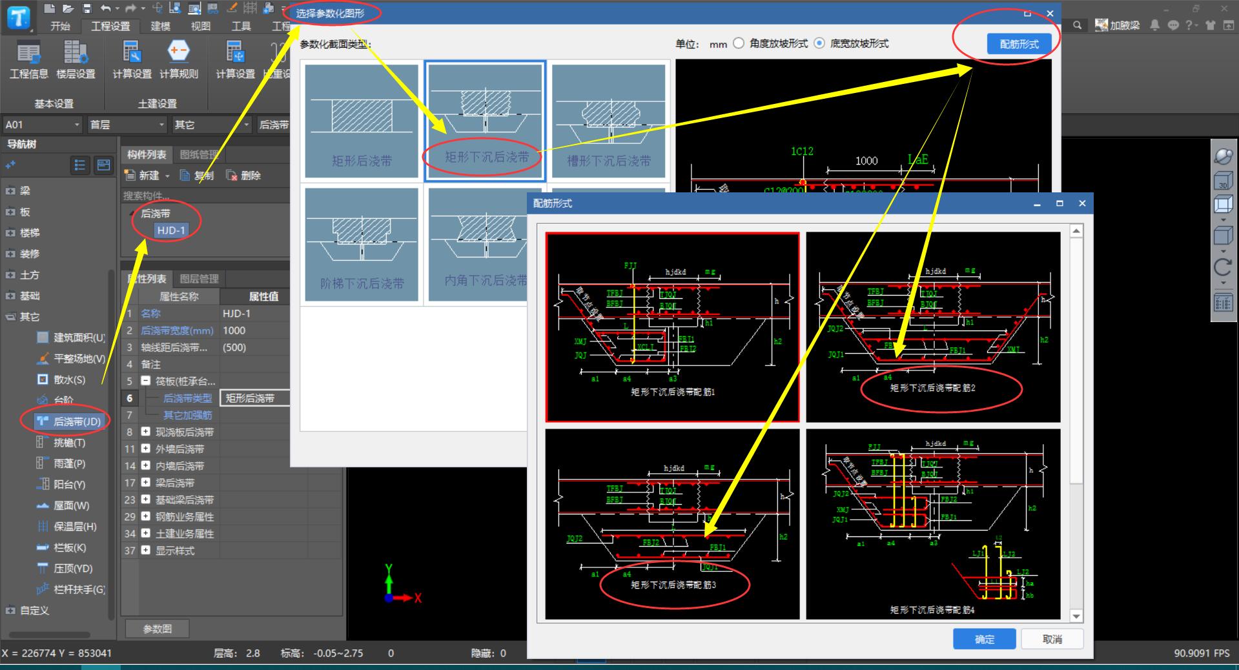This screenshot has width=1239, height=670.
Task: Activate the orbit view globe icon
Action: 1224,156
